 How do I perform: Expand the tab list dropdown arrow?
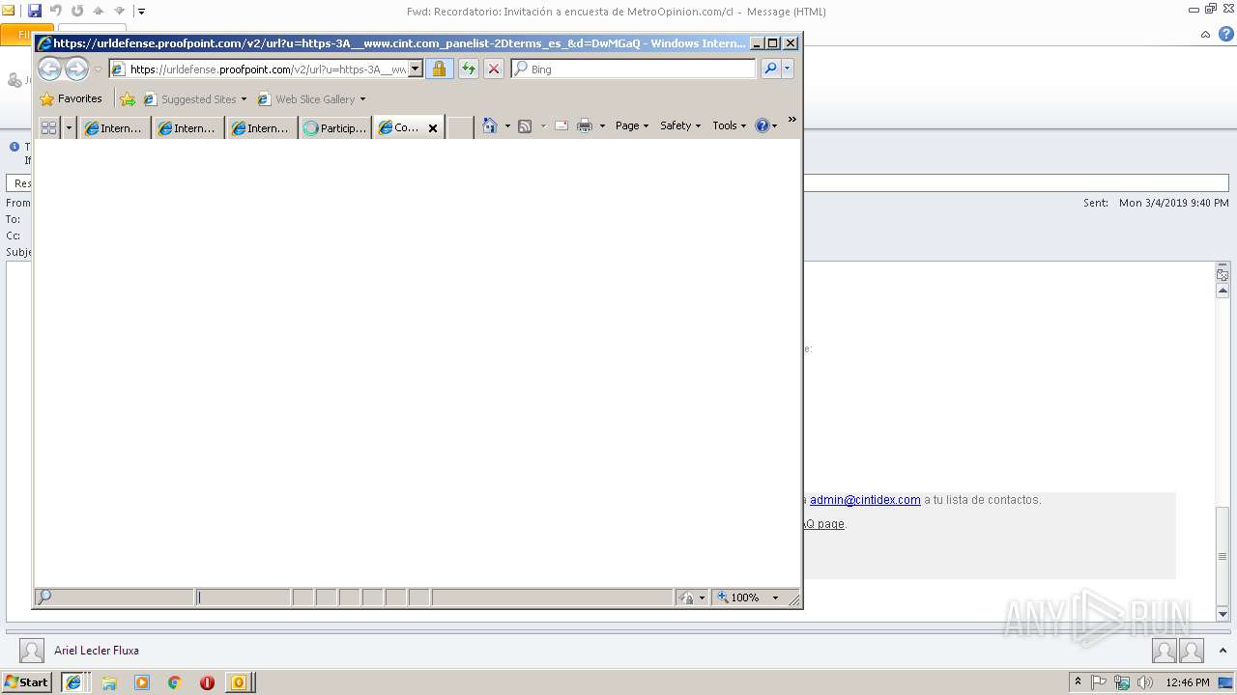click(69, 127)
